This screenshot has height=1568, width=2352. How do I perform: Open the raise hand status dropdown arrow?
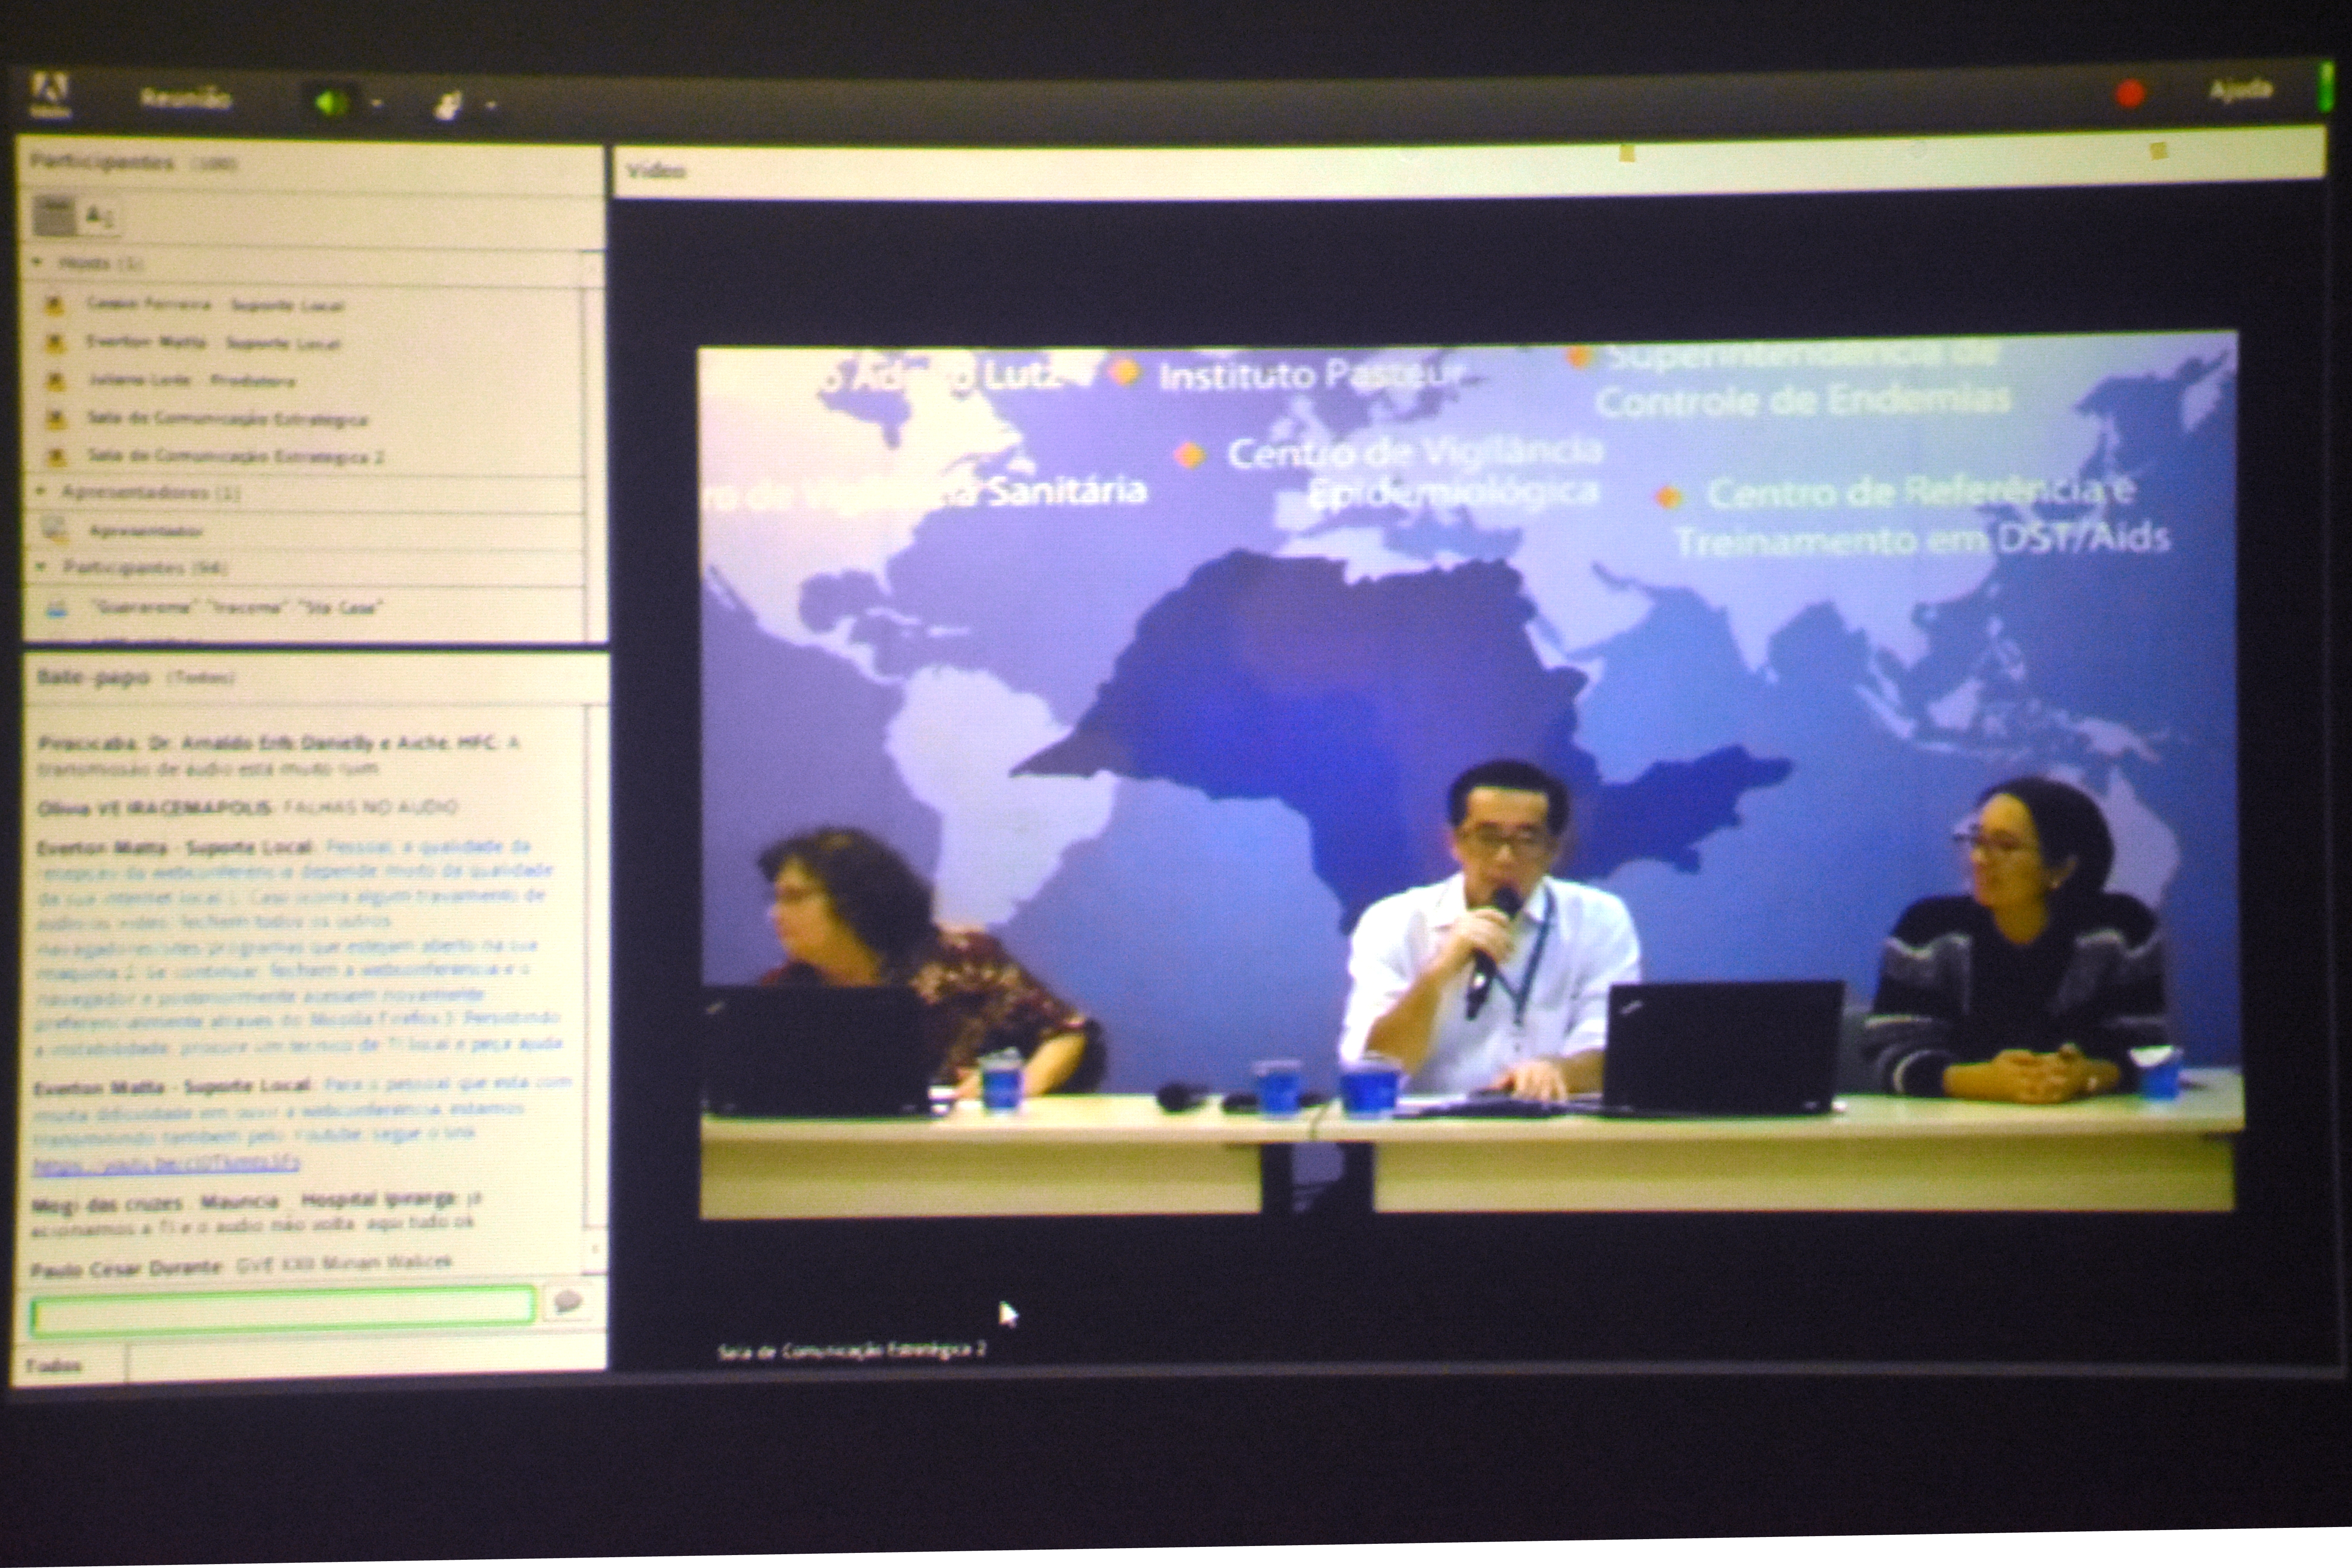click(491, 104)
